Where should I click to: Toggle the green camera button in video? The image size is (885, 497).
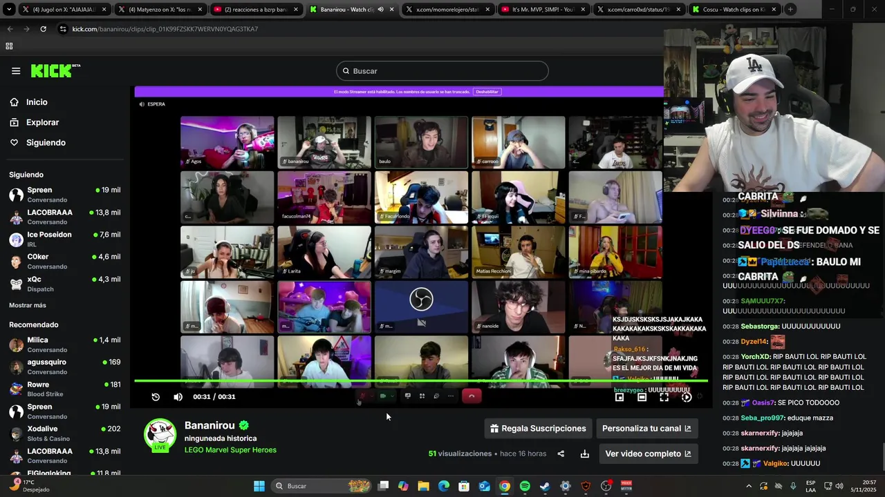[383, 396]
